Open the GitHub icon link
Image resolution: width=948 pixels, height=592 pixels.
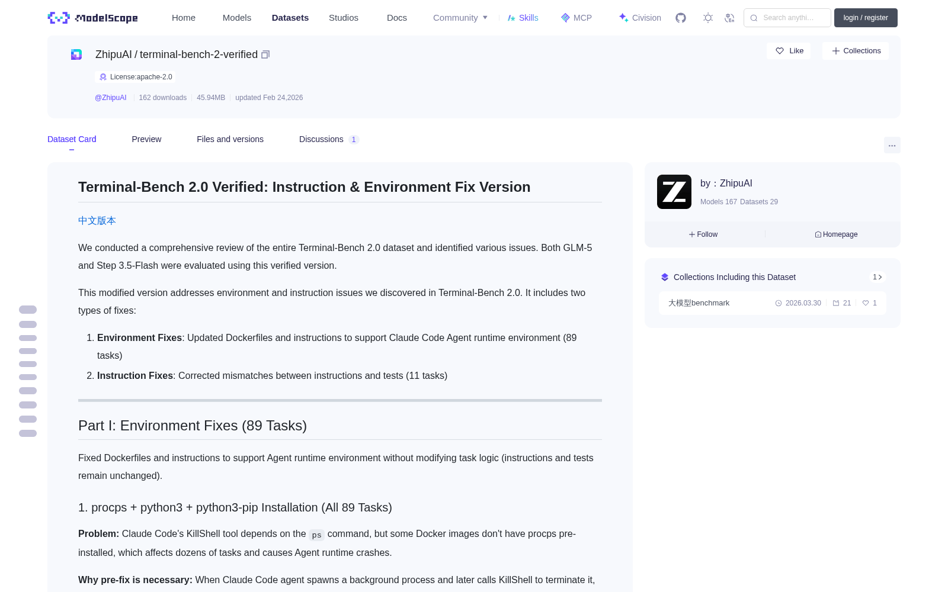tap(681, 18)
